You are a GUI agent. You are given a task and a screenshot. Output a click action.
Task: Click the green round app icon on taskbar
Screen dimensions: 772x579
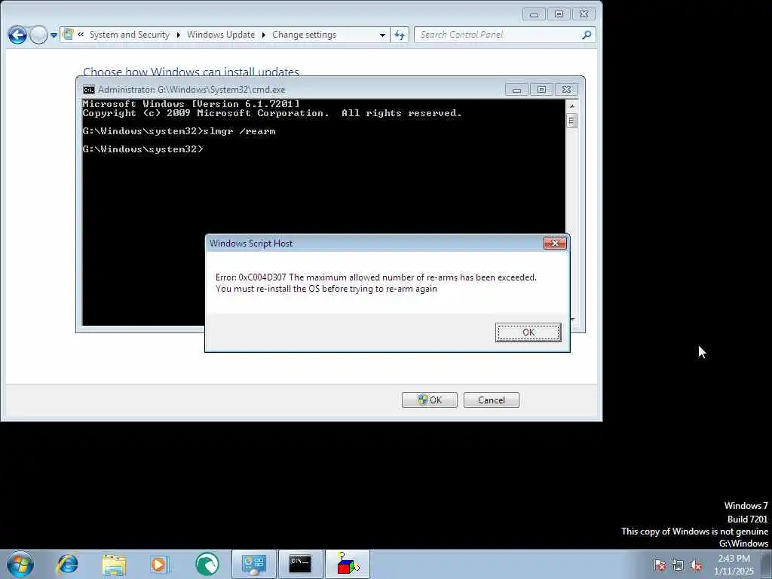(207, 564)
